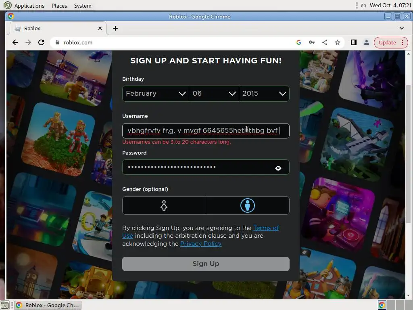Expand the tab search dropdown
The image size is (413, 310).
402,28
